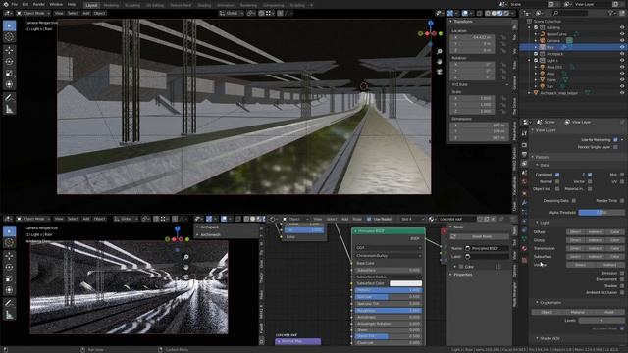
Task: Click Volume Direct pass button
Action: (580, 265)
